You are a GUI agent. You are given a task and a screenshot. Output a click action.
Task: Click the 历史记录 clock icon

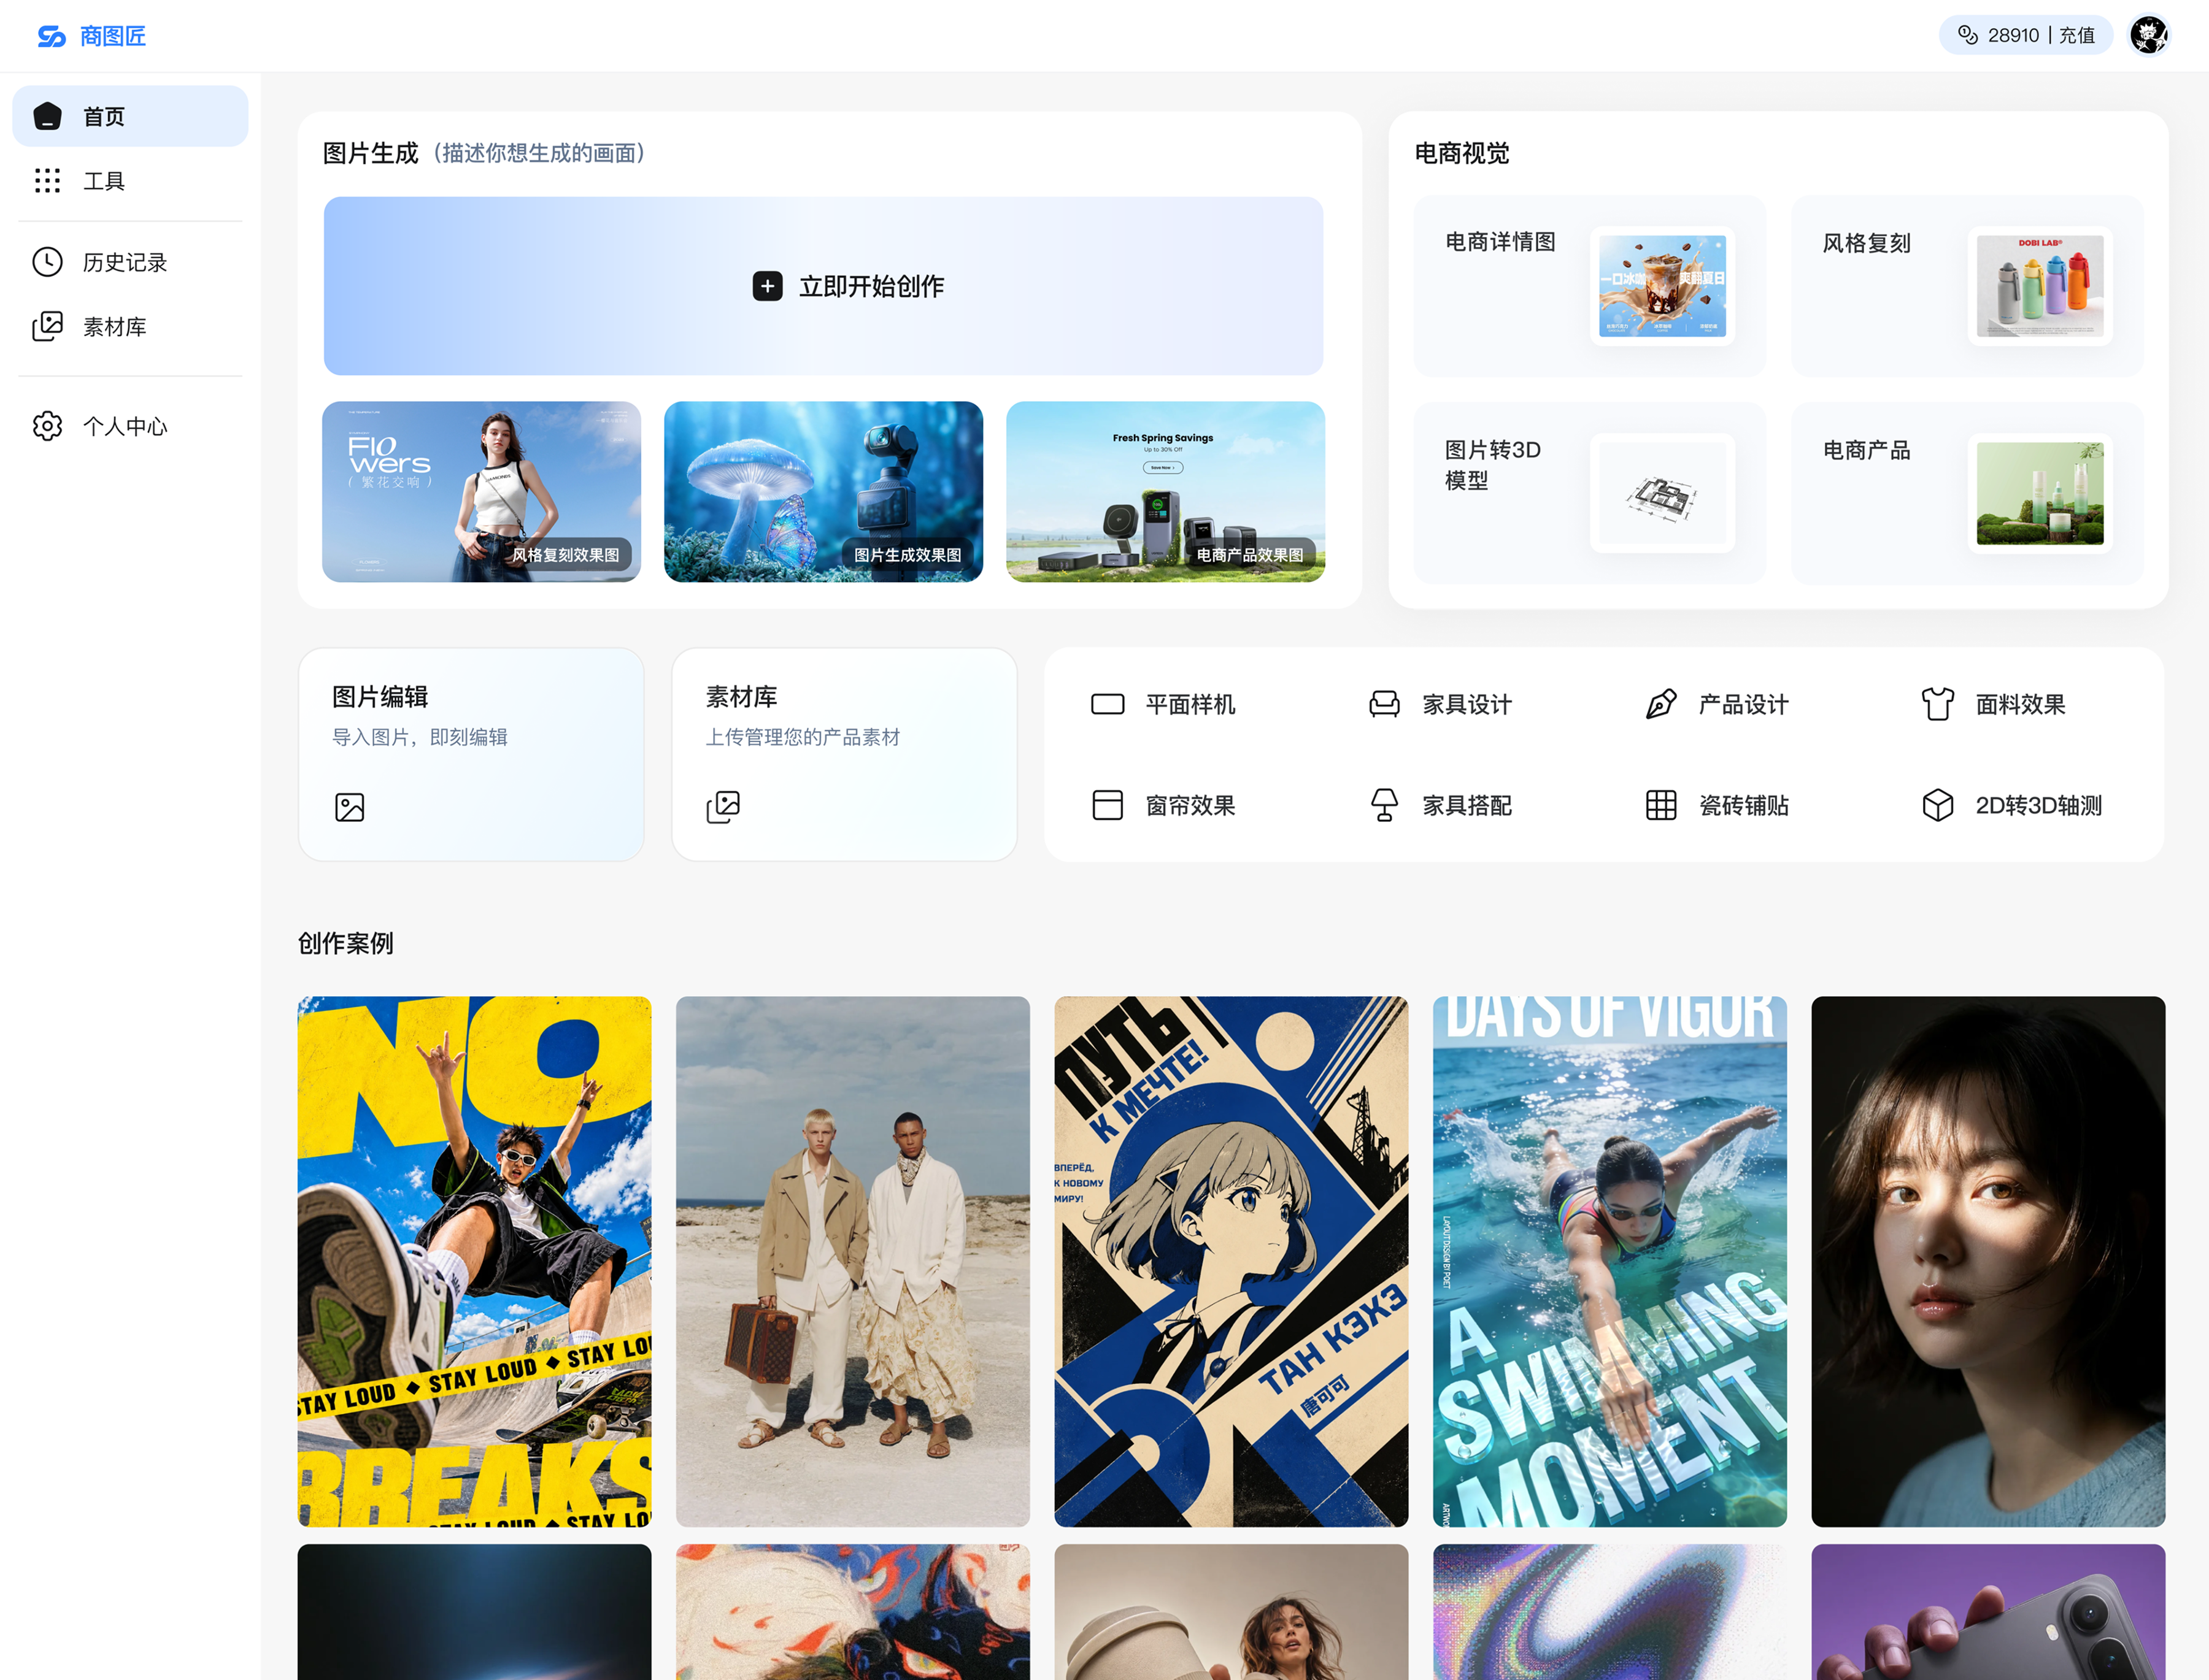click(x=47, y=262)
